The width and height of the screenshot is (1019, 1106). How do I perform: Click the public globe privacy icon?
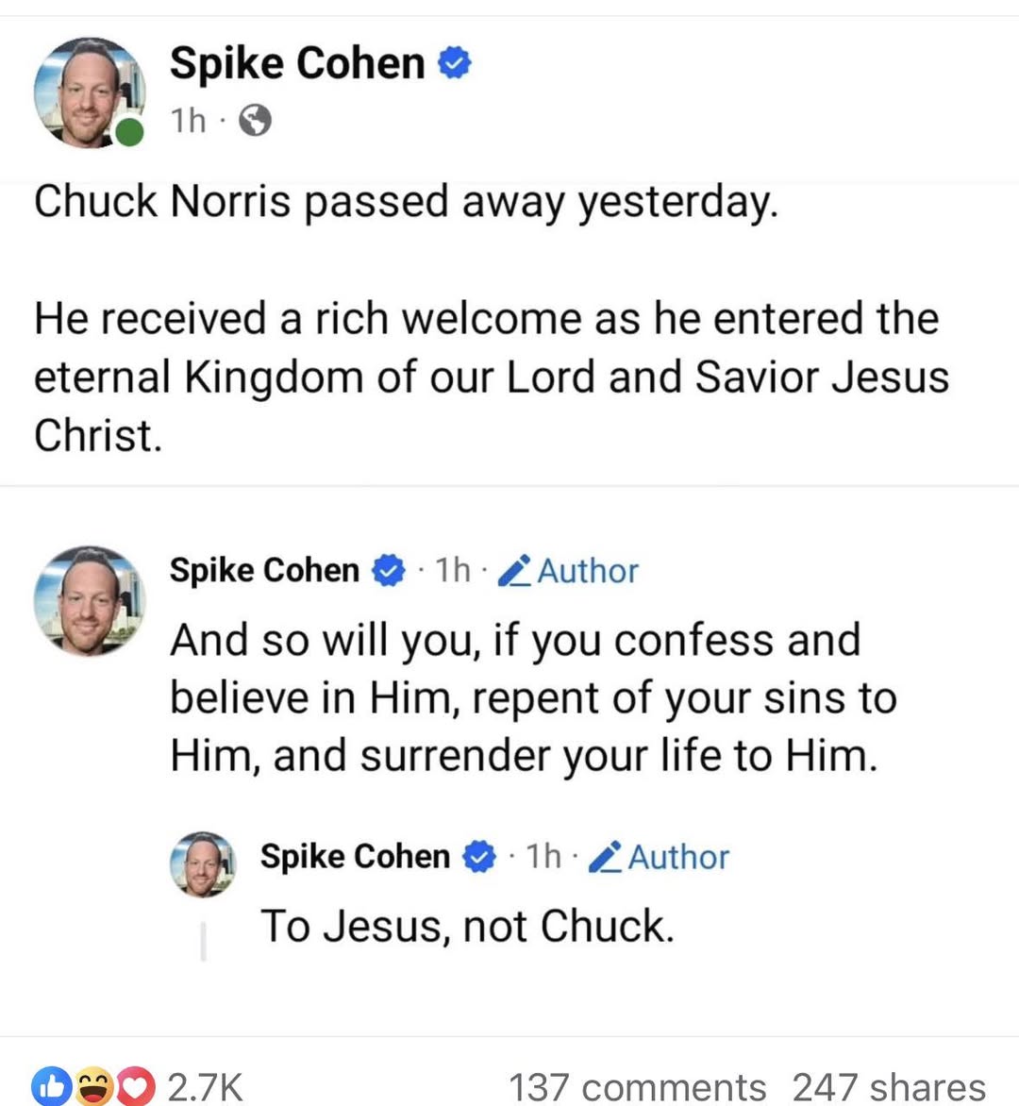[x=255, y=121]
